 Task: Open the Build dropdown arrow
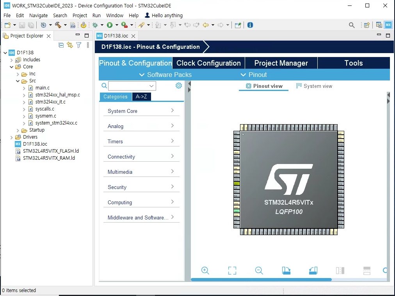[x=65, y=25]
